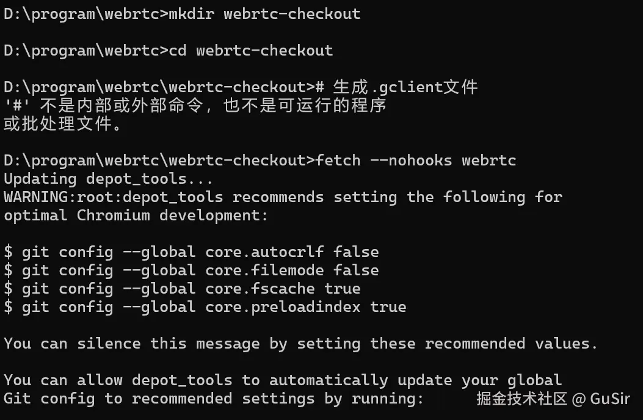Click the @ GuSir author watermark
Viewport: 643px width, 420px height.
pyautogui.click(x=601, y=399)
